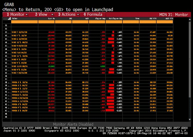The height and width of the screenshot is (137, 193).
Task: Click the bar chart icon beside Ticker header
Action: tap(9, 19)
